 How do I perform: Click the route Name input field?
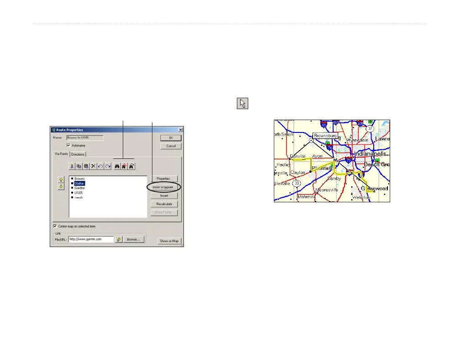[x=85, y=138]
